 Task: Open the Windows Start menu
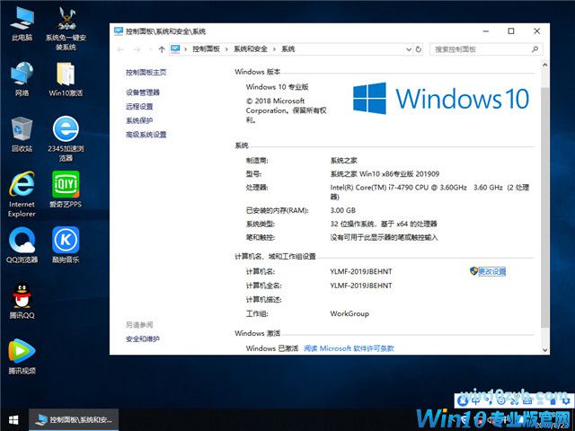click(13, 420)
